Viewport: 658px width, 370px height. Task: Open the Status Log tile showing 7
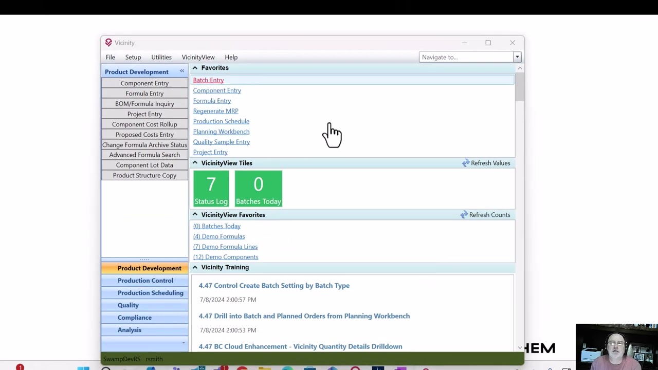click(x=211, y=189)
